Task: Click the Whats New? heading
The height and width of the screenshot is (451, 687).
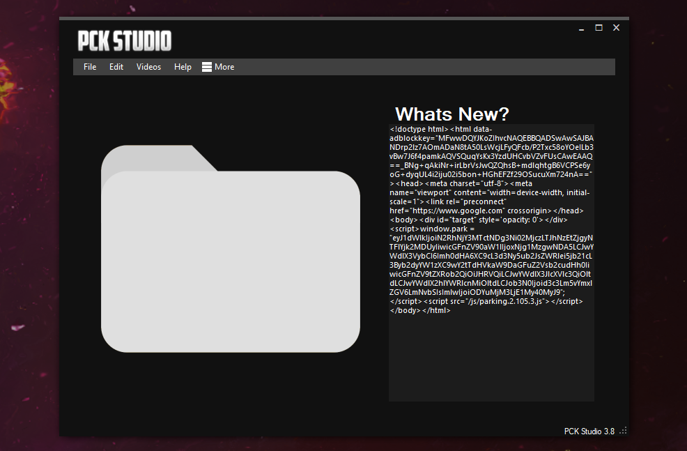Action: tap(451, 114)
